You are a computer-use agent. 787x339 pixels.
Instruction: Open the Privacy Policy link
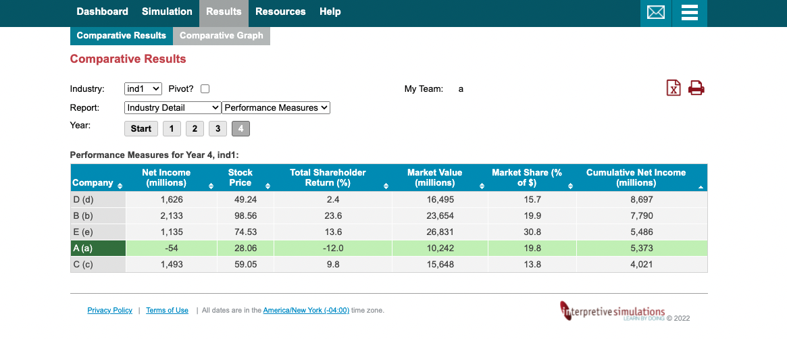coord(110,311)
